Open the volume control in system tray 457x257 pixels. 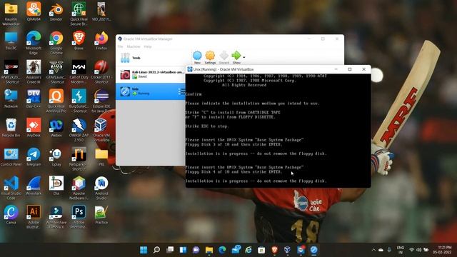pos(418,250)
